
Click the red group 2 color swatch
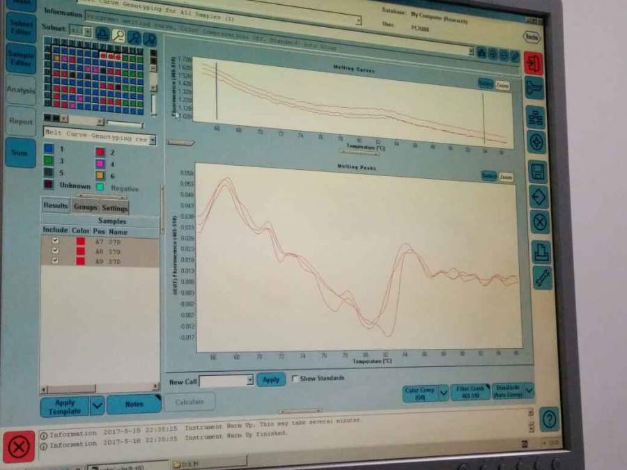(x=100, y=152)
